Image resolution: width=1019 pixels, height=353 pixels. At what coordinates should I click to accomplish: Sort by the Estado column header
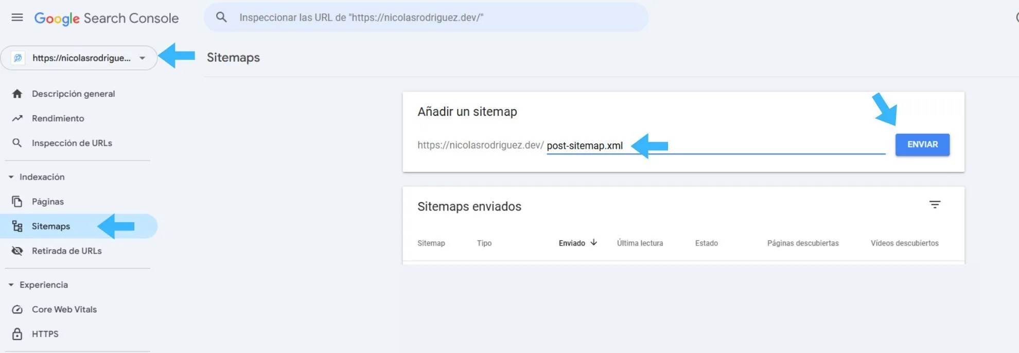click(706, 243)
